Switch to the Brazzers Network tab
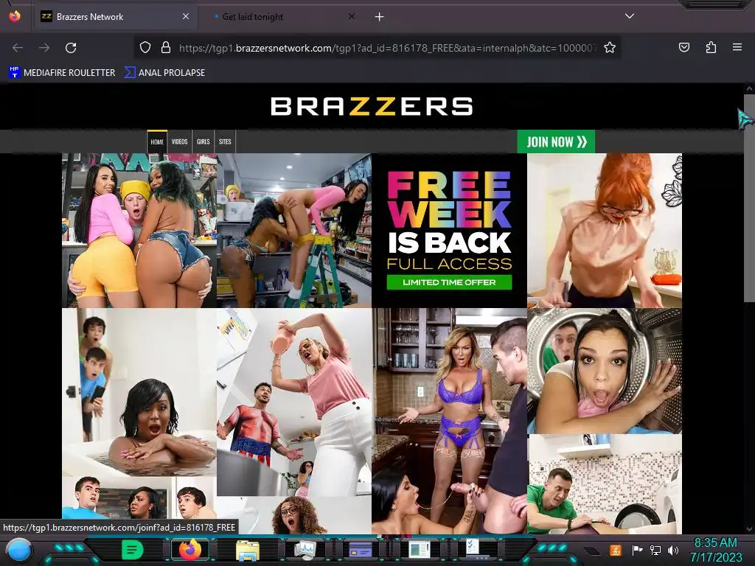This screenshot has height=566, width=755. tap(115, 17)
